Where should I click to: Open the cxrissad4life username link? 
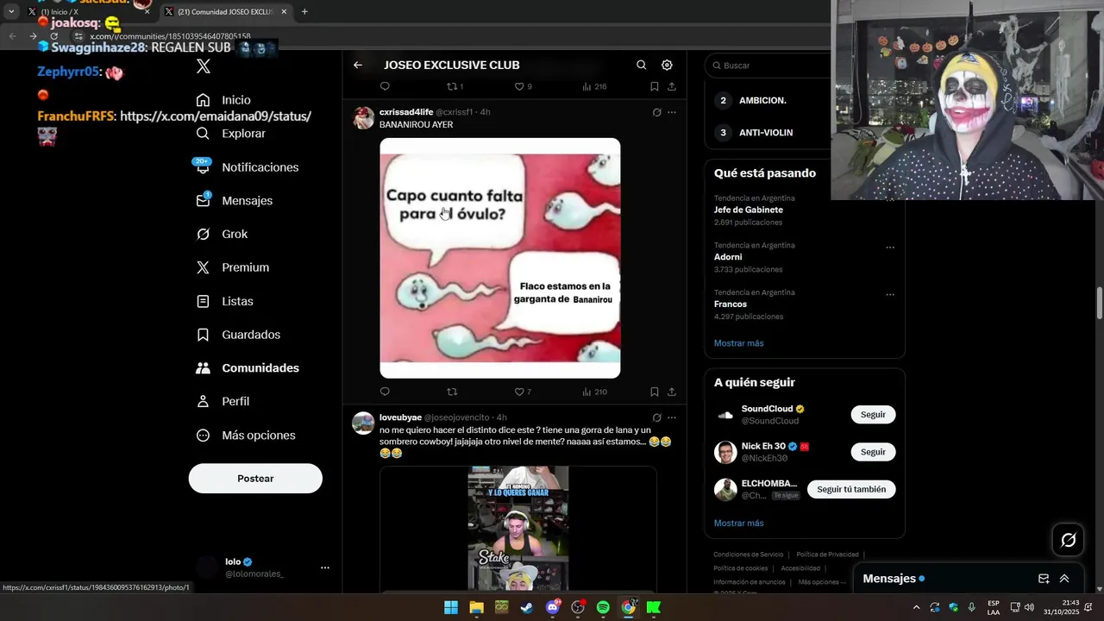(406, 112)
